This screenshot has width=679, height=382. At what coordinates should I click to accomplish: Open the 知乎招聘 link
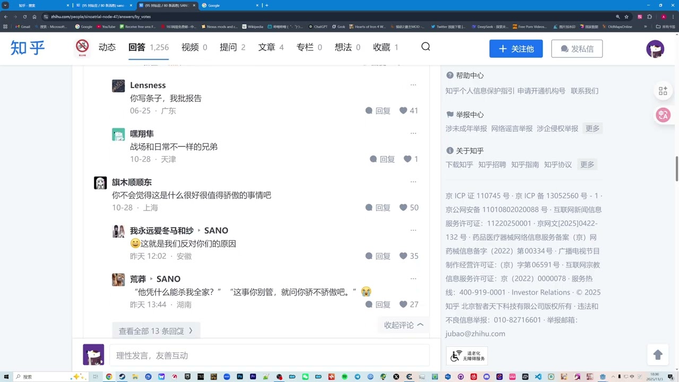[x=492, y=164]
